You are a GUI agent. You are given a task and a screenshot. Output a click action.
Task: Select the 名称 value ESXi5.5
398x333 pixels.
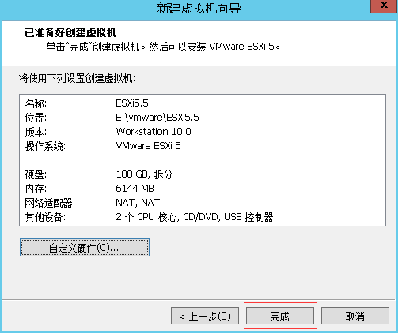pos(132,103)
